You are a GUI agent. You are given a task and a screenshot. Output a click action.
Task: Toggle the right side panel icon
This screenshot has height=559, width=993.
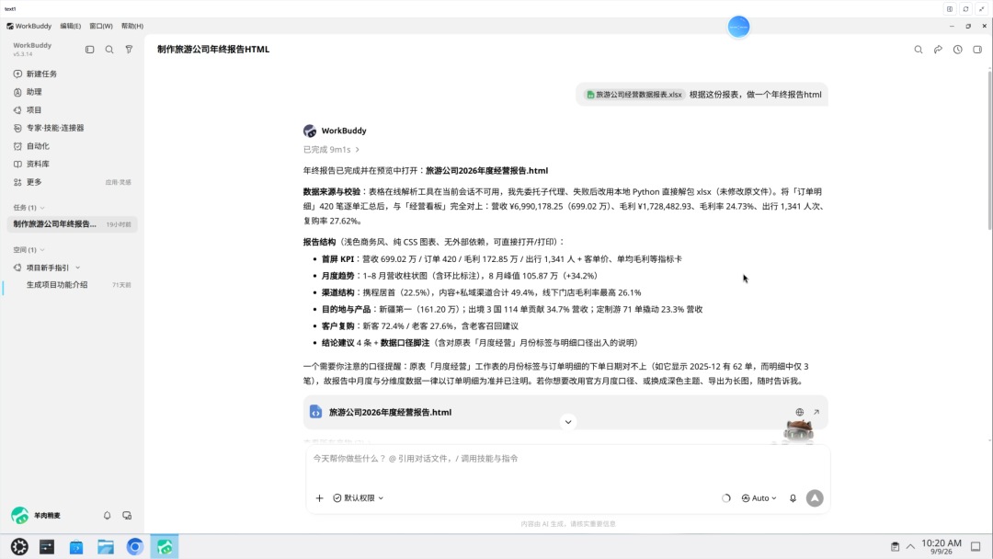[x=977, y=50]
